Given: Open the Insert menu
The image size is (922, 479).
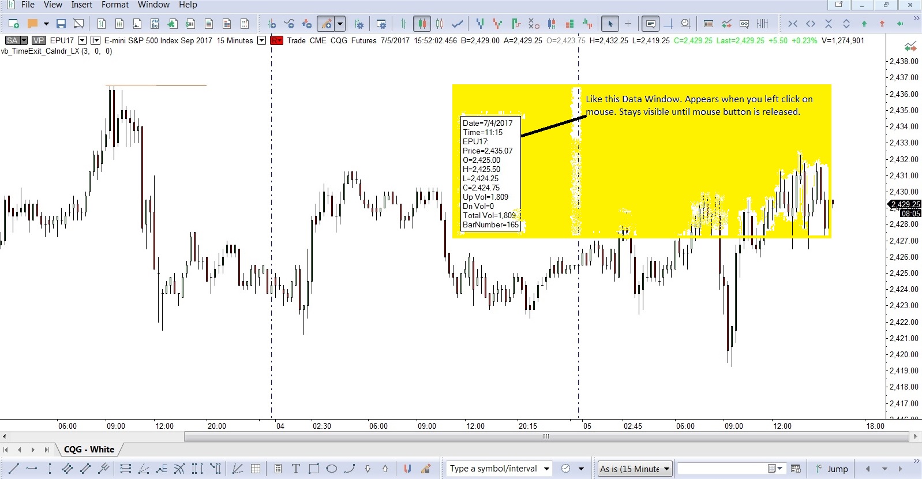Looking at the screenshot, I should tap(81, 5).
